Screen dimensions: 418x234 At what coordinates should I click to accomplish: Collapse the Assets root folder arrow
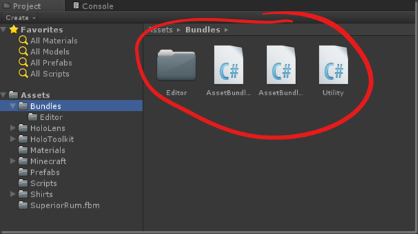tap(3, 95)
